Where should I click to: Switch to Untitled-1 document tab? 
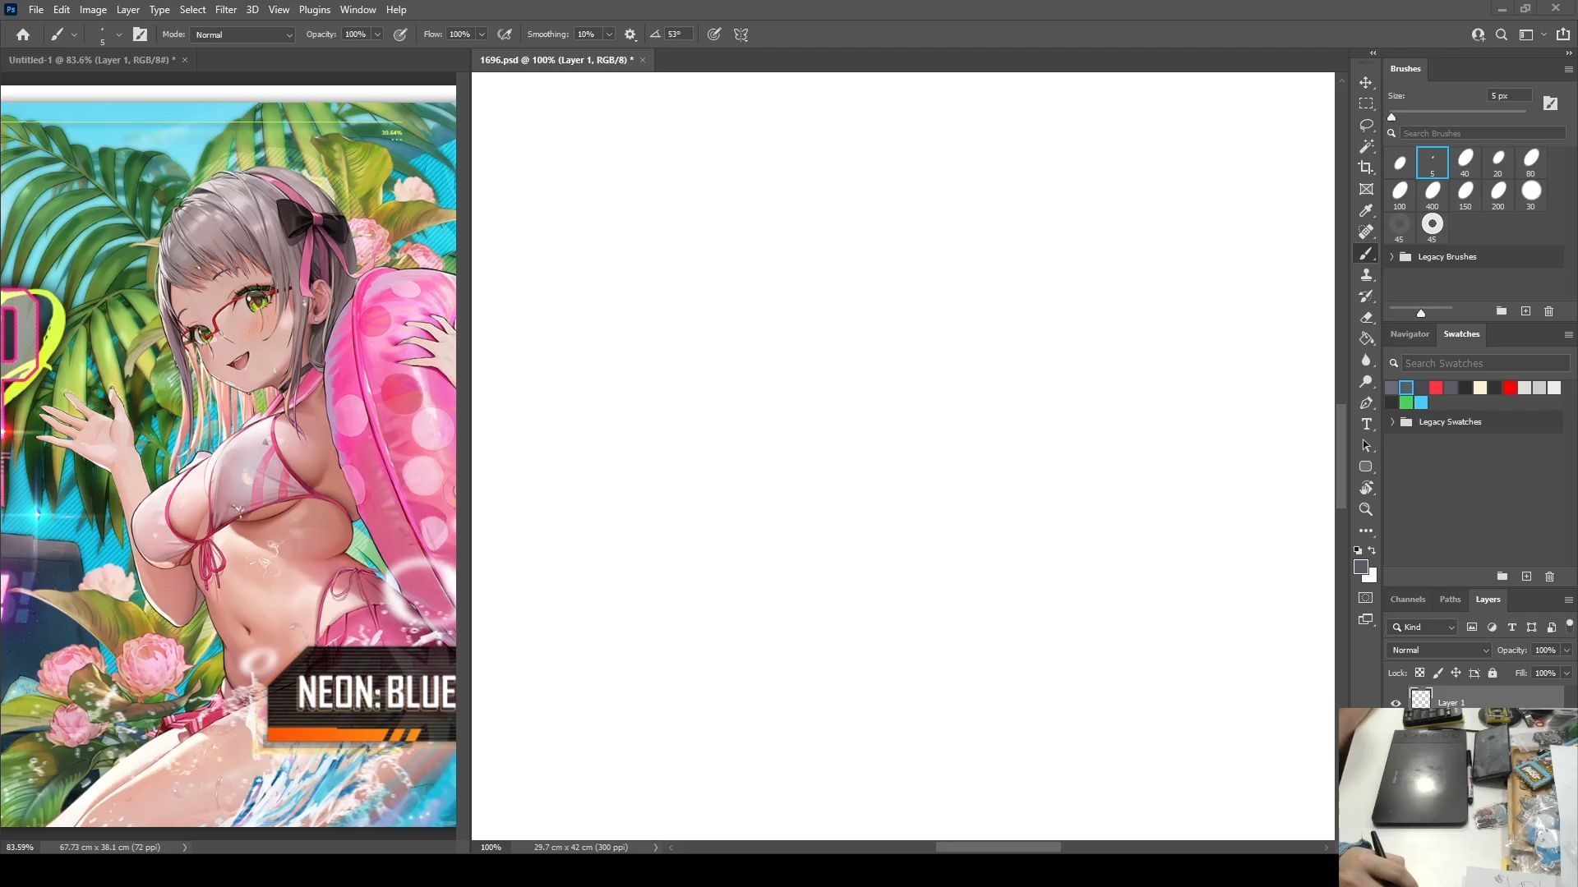pos(92,60)
